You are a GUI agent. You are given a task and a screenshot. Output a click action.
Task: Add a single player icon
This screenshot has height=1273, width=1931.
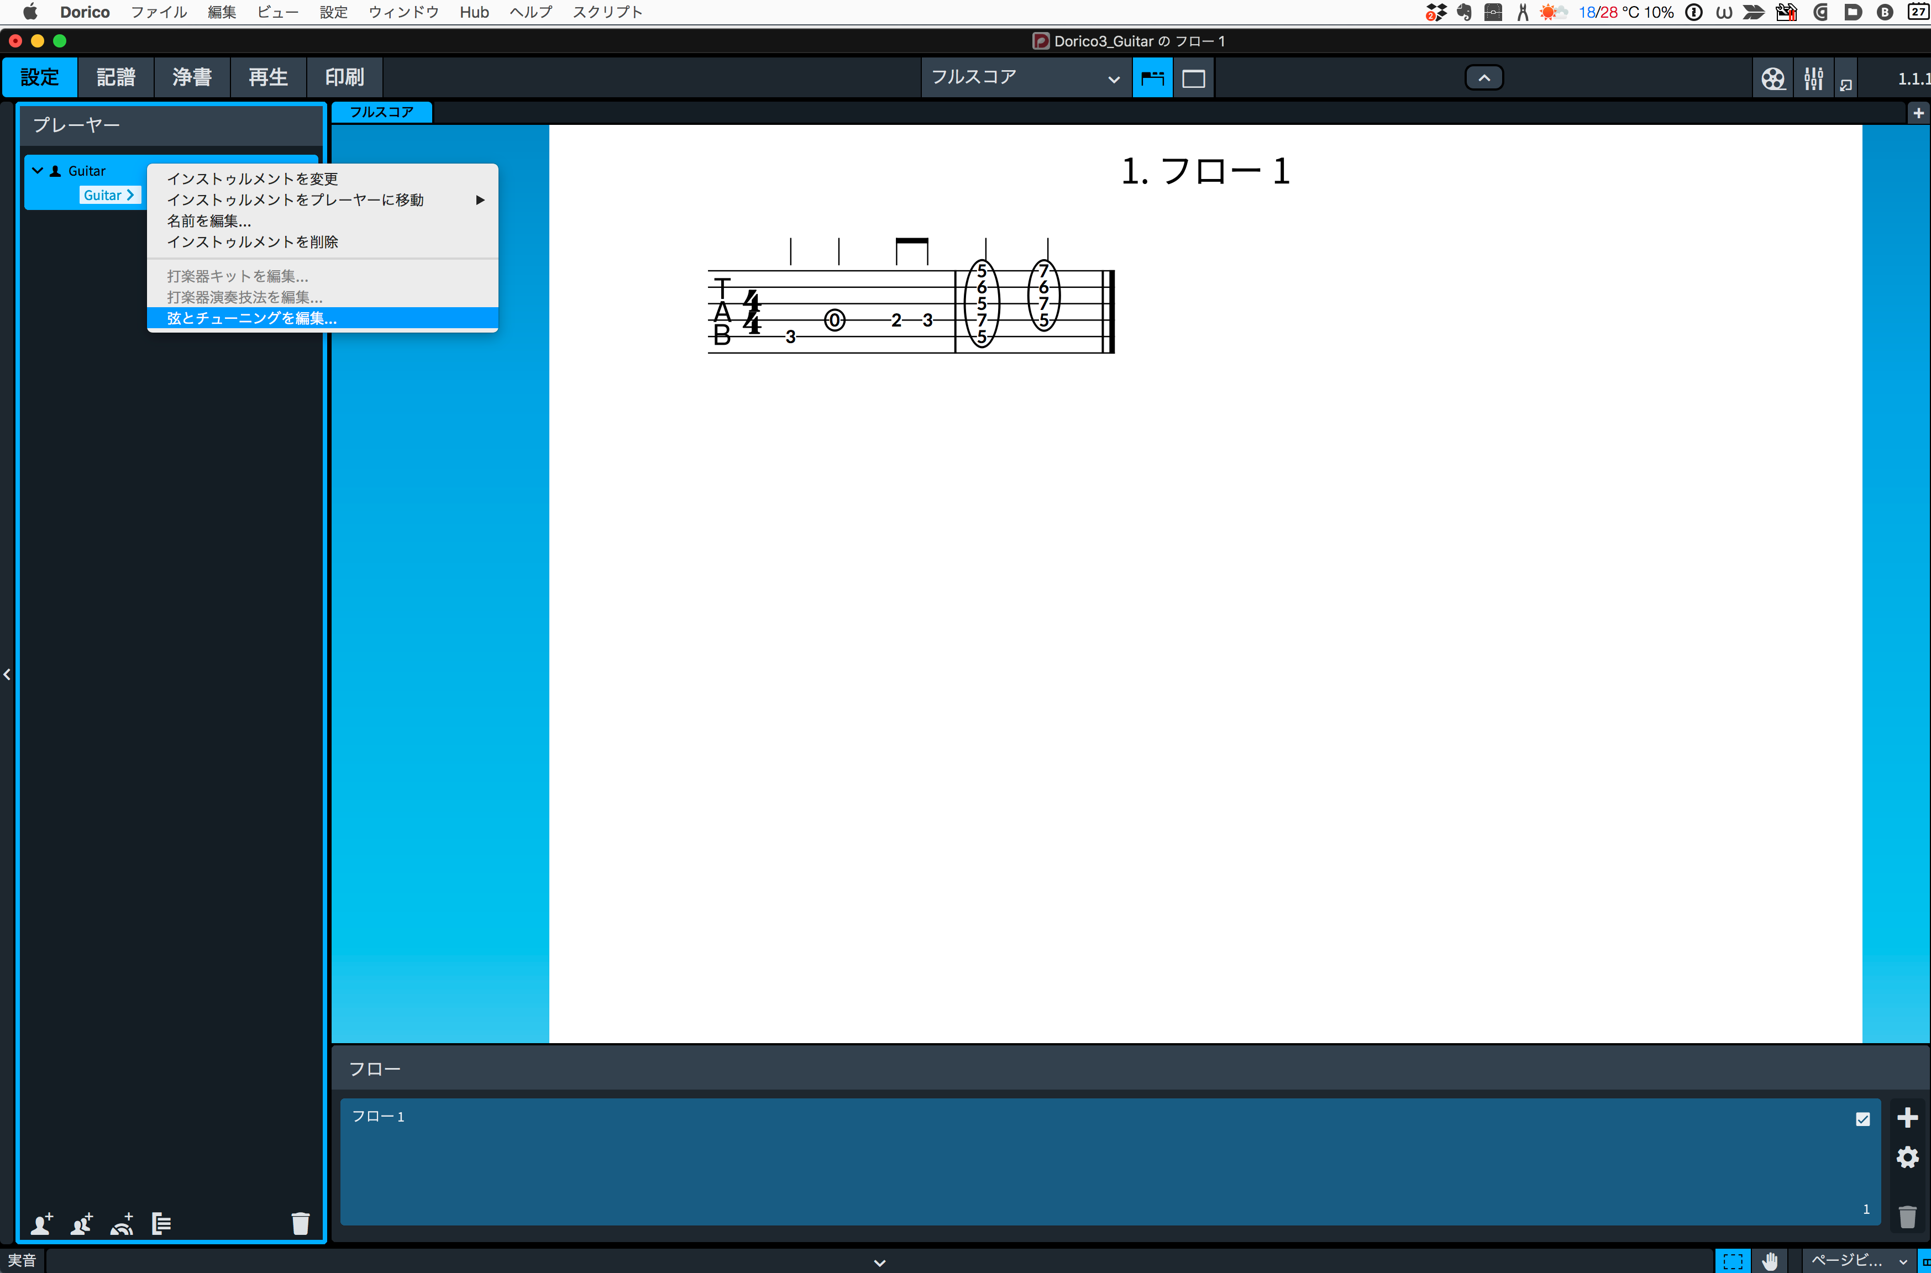click(41, 1223)
